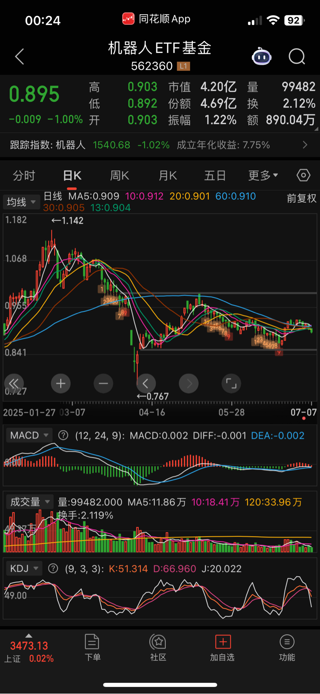Tap the 60:0.910 blue average label
Screen dimensions: 320x694
pyautogui.click(x=235, y=196)
